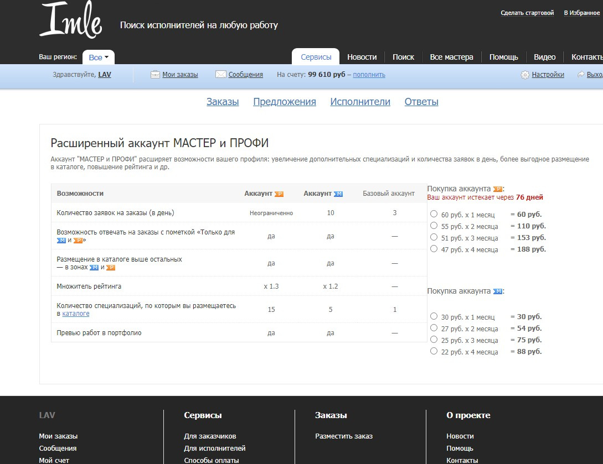Click the blue M badge in Аккаунт column header
The width and height of the screenshot is (603, 464).
(338, 194)
